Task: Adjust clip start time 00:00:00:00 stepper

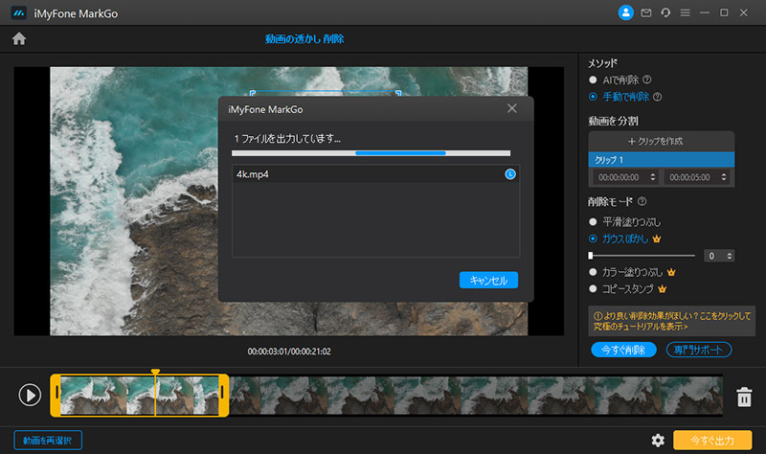Action: tap(653, 178)
